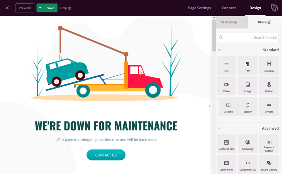Select the Text block
The image size is (282, 174).
click(248, 65)
